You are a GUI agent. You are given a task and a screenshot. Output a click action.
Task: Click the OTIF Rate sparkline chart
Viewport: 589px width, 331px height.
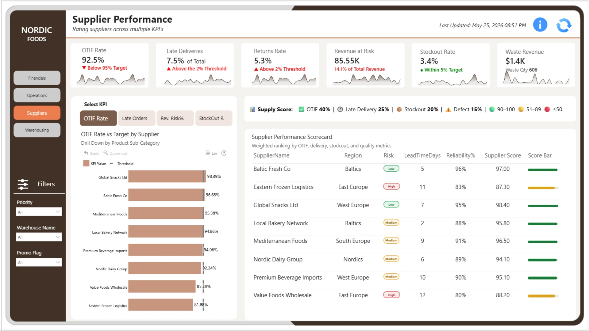tap(110, 79)
